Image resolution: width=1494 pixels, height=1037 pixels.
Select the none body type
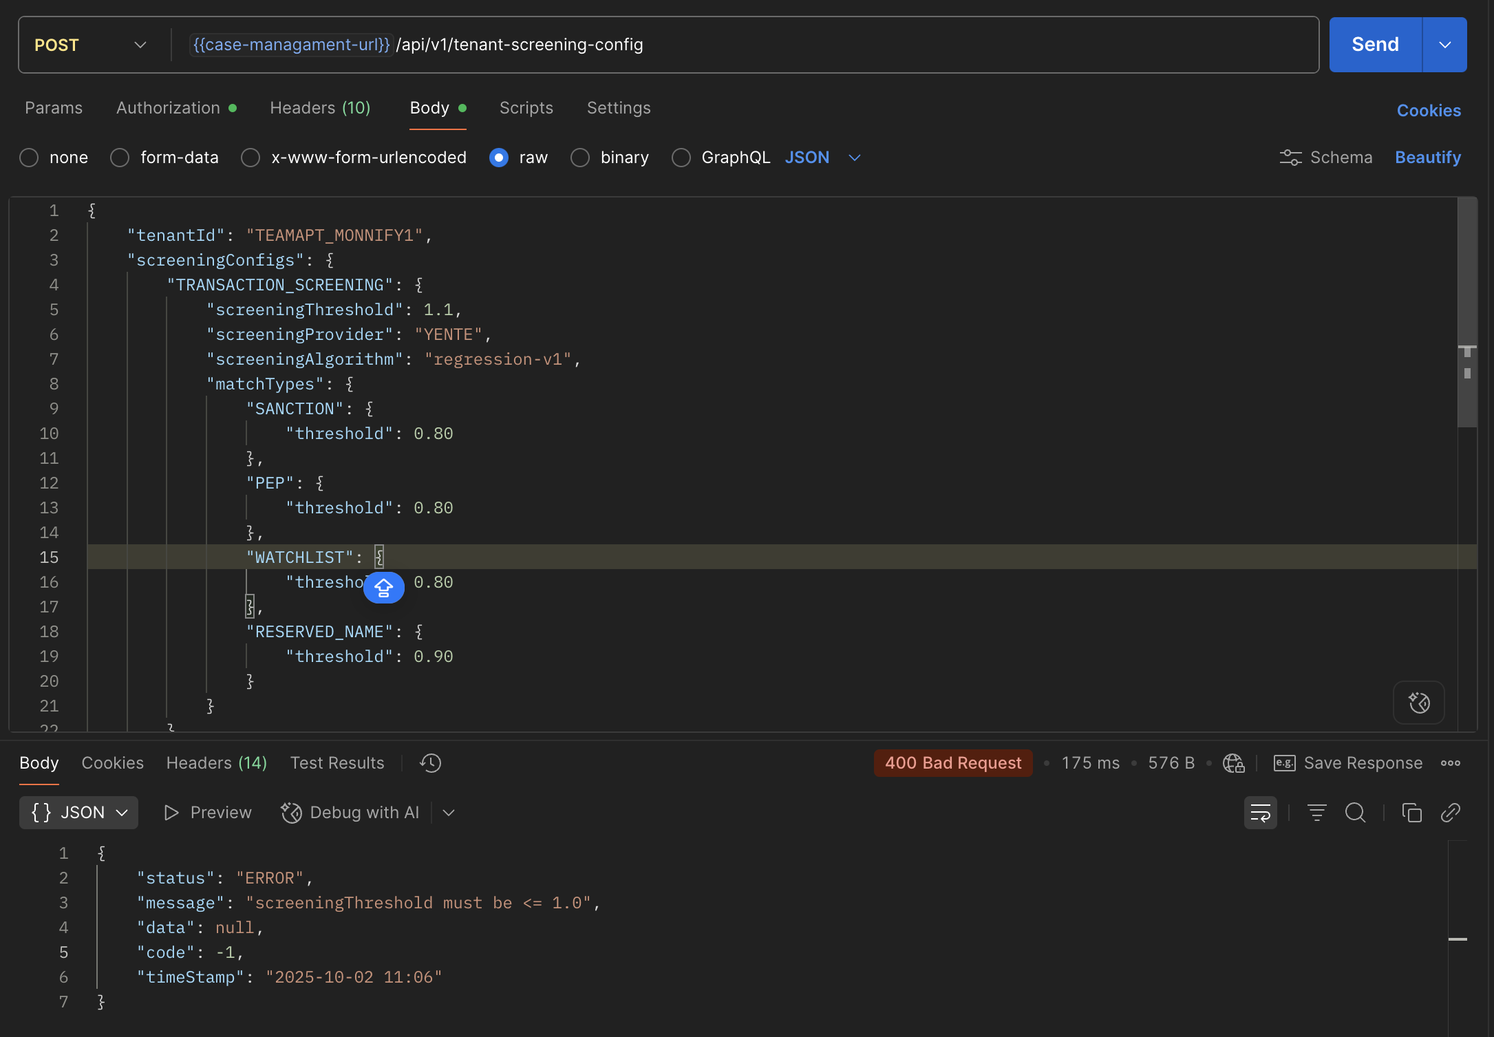click(29, 158)
